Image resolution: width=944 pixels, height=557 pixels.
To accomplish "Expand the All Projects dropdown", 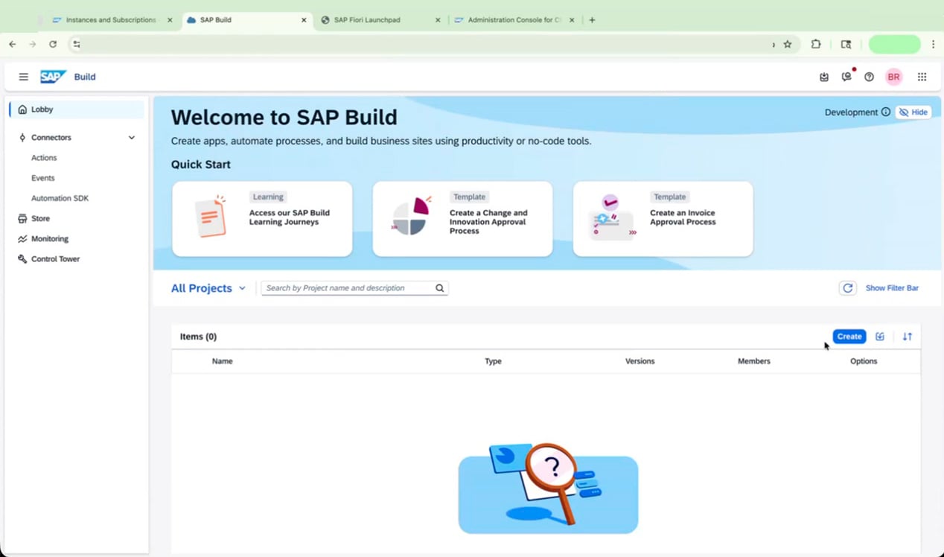I will point(208,288).
